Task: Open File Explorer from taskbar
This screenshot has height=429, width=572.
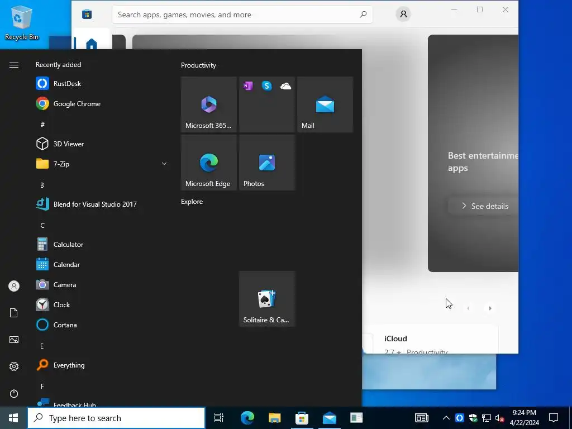Action: tap(275, 418)
